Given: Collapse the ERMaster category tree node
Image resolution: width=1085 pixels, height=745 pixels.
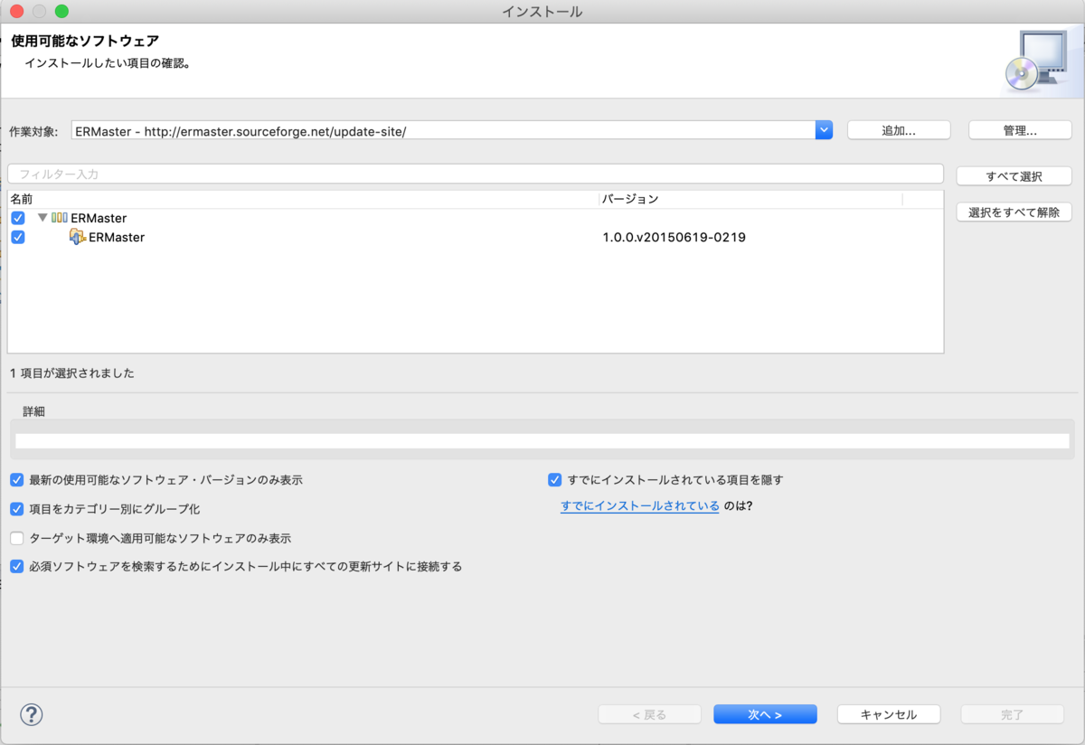Looking at the screenshot, I should point(42,218).
